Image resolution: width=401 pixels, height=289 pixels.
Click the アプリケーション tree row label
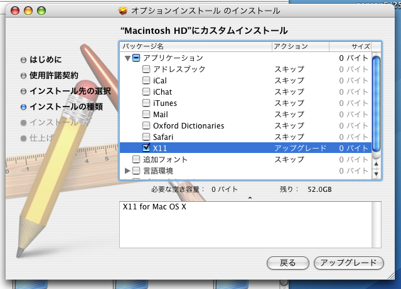click(x=173, y=58)
